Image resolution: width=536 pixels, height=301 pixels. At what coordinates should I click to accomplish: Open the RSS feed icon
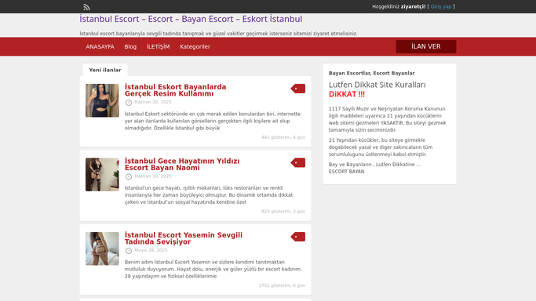(86, 7)
